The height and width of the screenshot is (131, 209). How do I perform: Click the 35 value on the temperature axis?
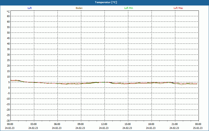click(8, 49)
